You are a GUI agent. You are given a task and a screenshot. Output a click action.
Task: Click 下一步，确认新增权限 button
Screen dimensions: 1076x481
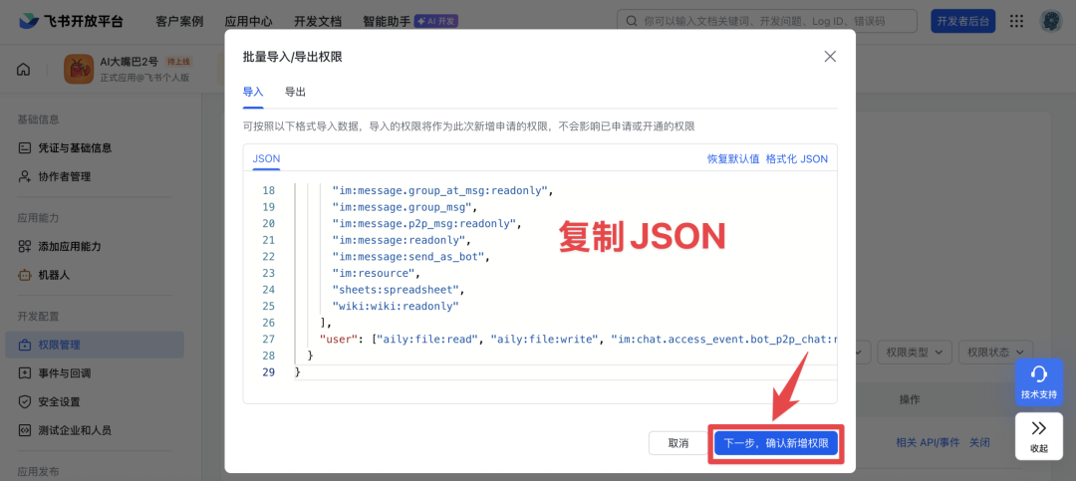[x=775, y=443]
